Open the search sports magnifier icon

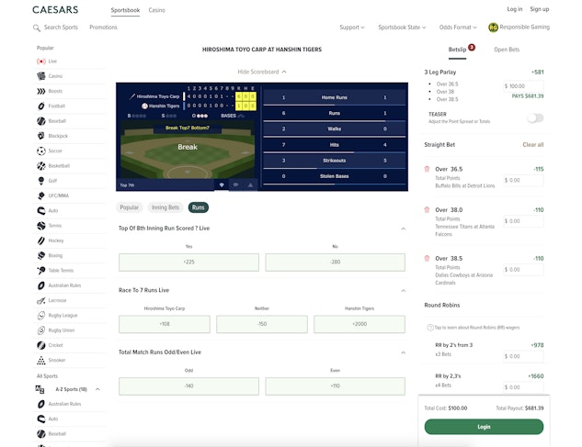(x=37, y=28)
